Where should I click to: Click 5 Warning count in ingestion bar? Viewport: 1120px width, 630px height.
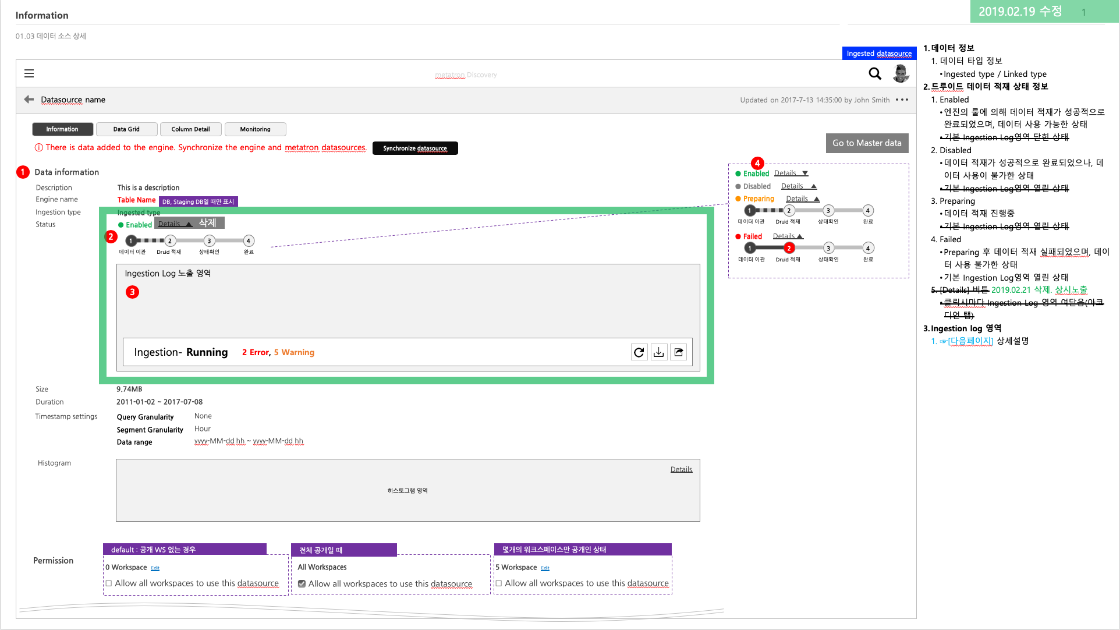point(294,352)
